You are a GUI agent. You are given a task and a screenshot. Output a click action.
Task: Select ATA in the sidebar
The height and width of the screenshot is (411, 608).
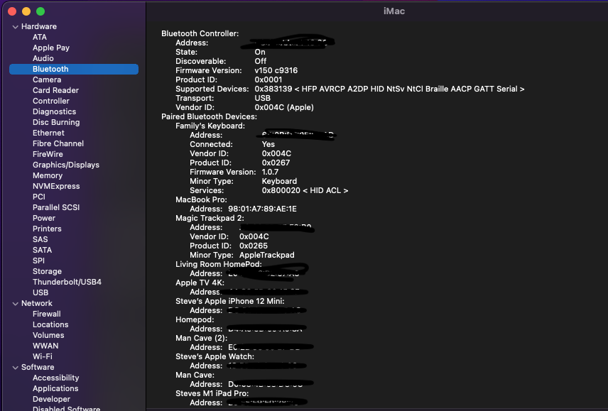coord(40,37)
